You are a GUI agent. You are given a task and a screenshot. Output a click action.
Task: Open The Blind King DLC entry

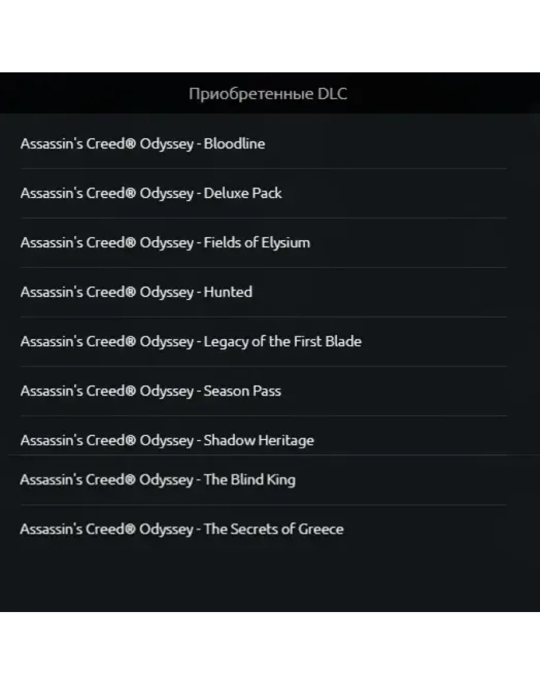point(157,480)
